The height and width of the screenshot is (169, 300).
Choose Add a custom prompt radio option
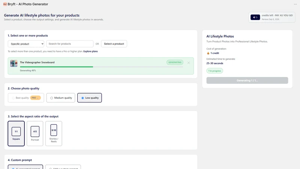point(51,168)
